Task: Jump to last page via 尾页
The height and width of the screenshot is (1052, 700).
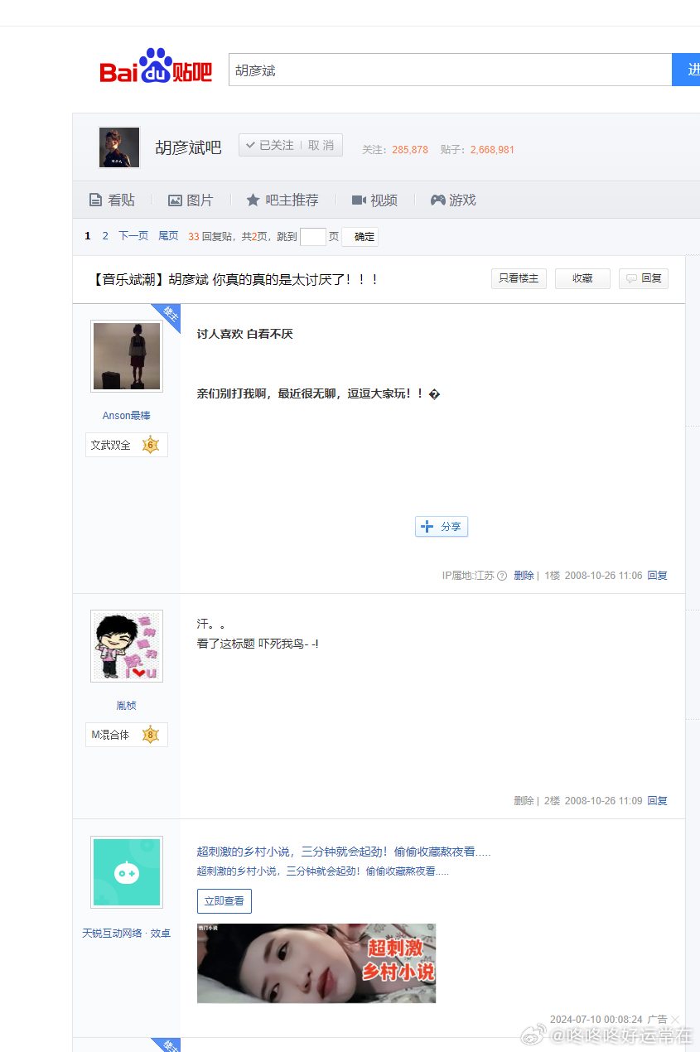Action: pyautogui.click(x=167, y=235)
